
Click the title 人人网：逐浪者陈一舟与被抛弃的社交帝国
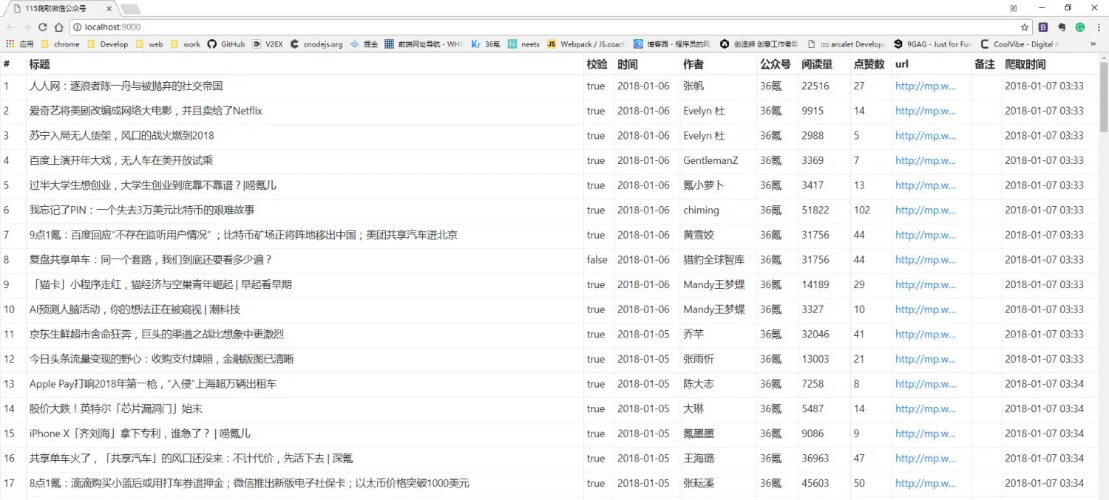(x=126, y=86)
